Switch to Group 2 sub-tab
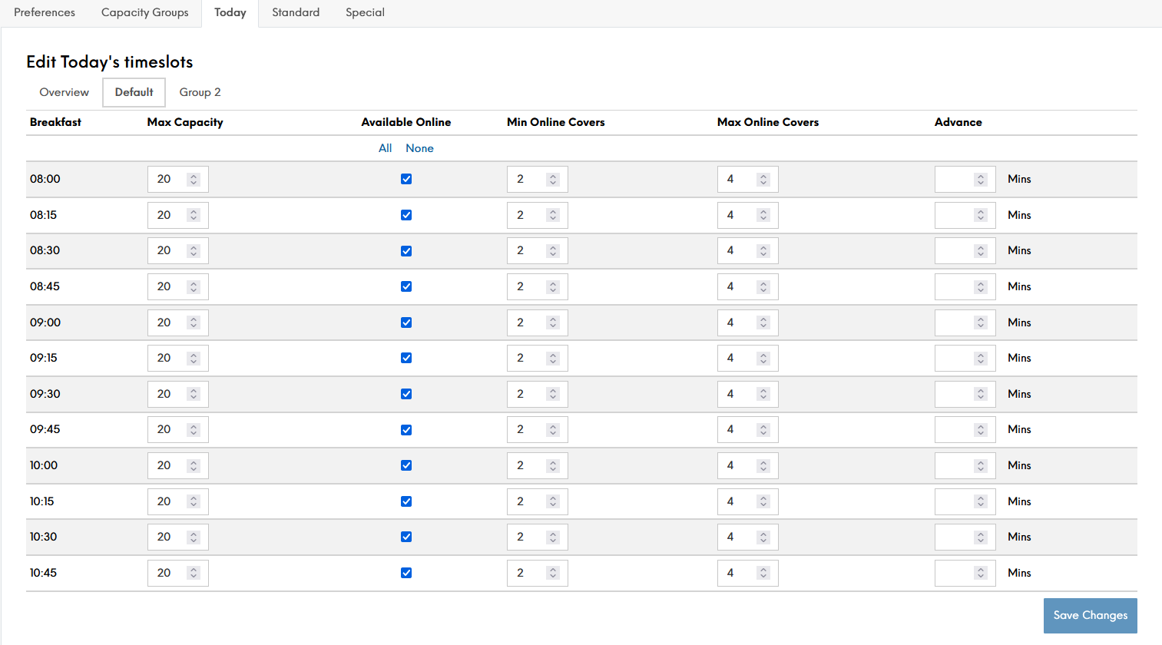The image size is (1162, 645). [x=200, y=92]
